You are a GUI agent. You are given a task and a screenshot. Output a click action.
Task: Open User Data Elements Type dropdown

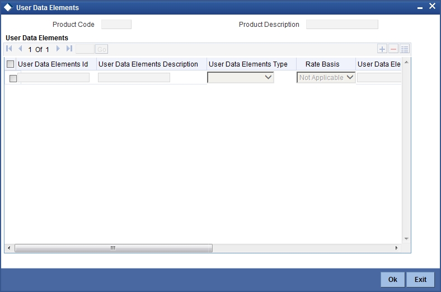(241, 77)
